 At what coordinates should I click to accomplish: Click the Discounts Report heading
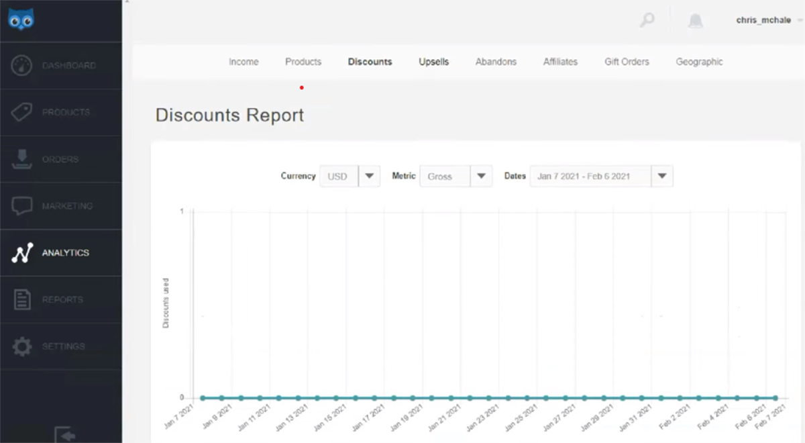(230, 115)
